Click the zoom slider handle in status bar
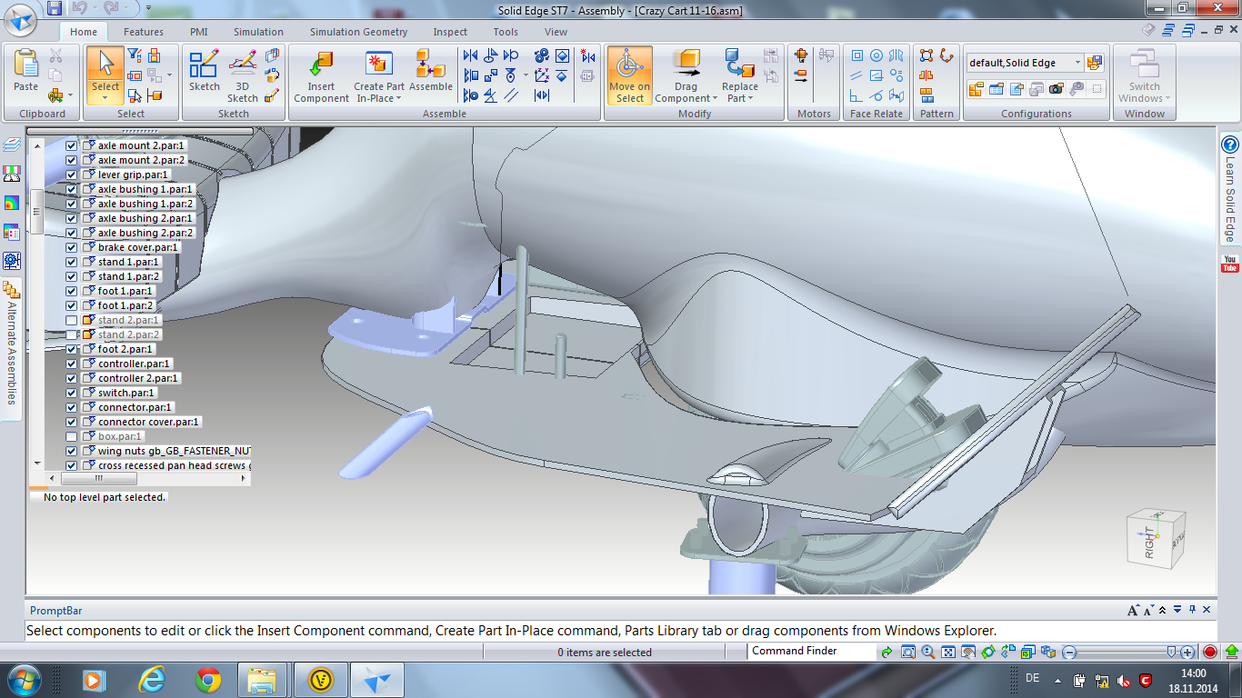Image resolution: width=1242 pixels, height=698 pixels. tap(1173, 652)
